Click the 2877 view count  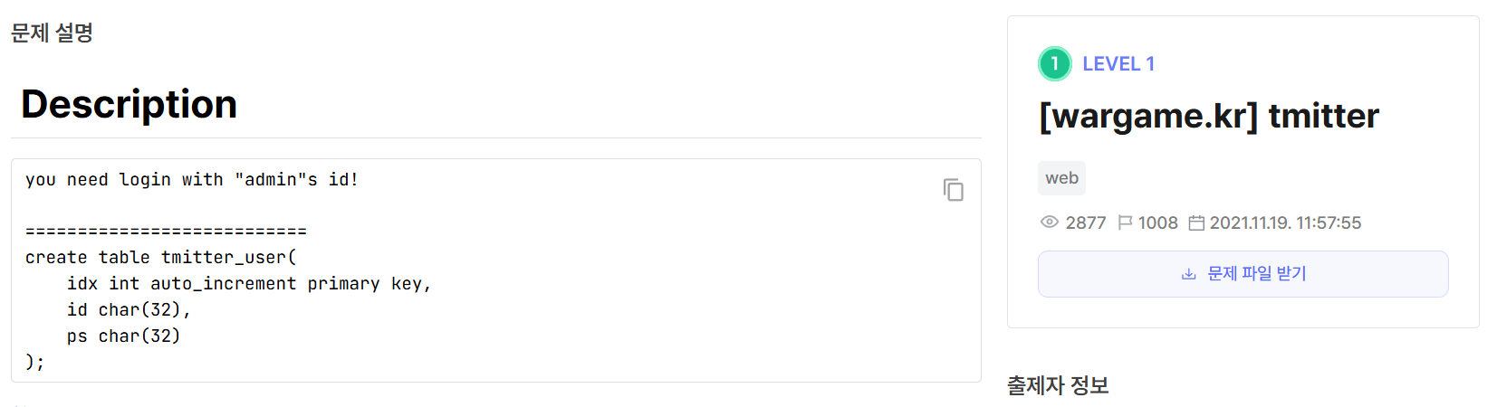1086,222
